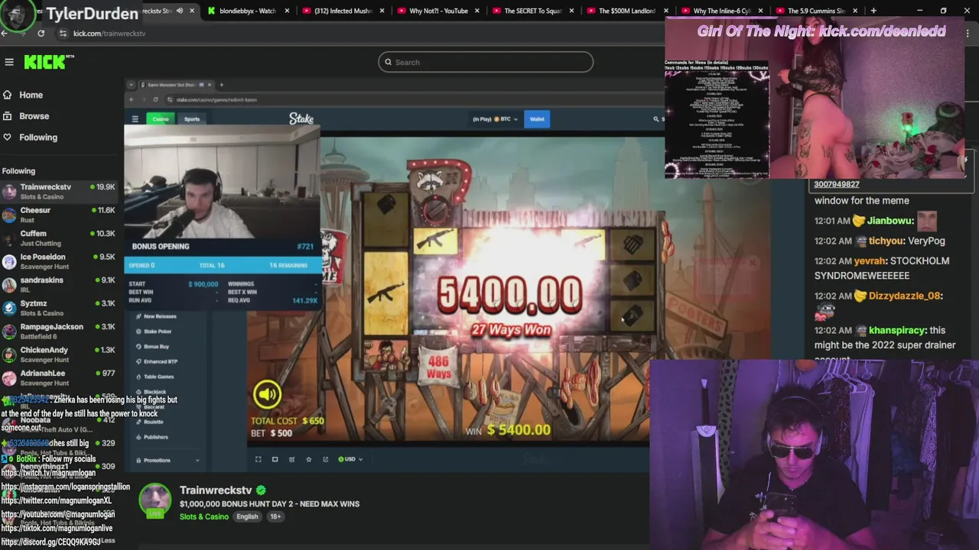Click New Releases in Stake sidebar

[161, 316]
